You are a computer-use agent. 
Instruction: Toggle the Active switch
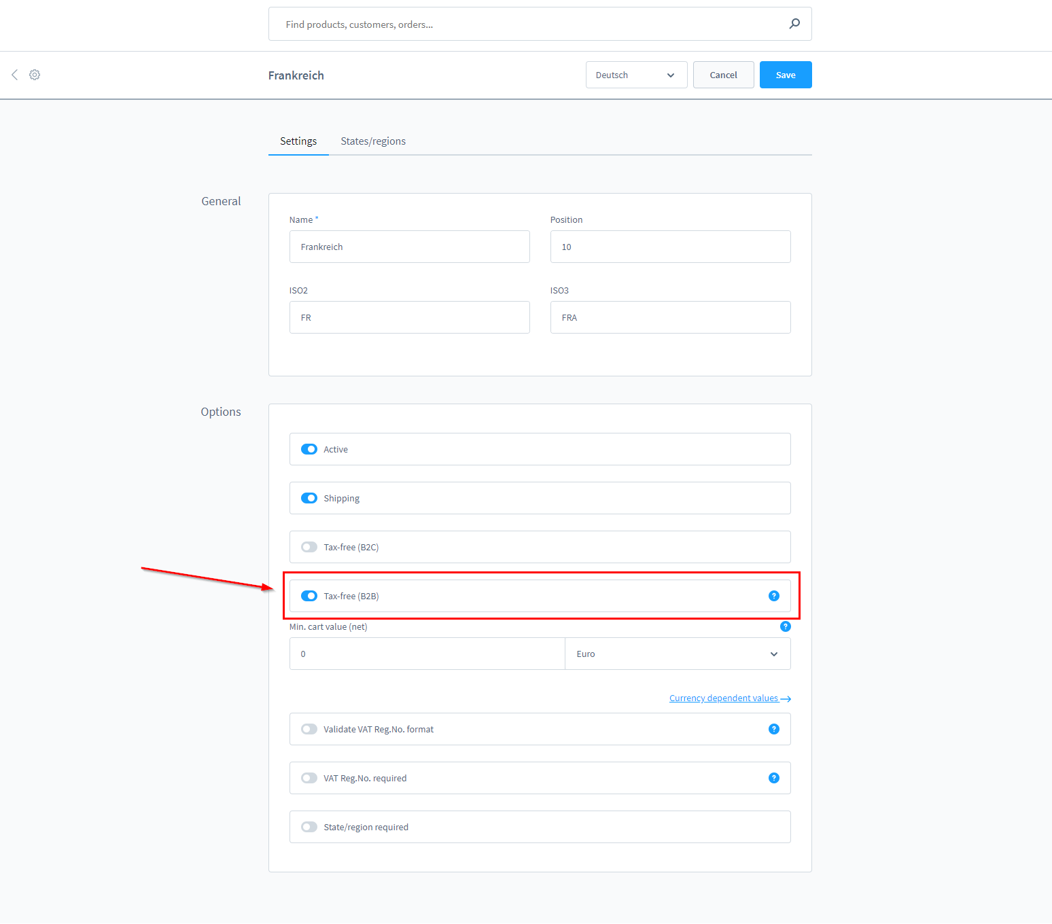[309, 449]
